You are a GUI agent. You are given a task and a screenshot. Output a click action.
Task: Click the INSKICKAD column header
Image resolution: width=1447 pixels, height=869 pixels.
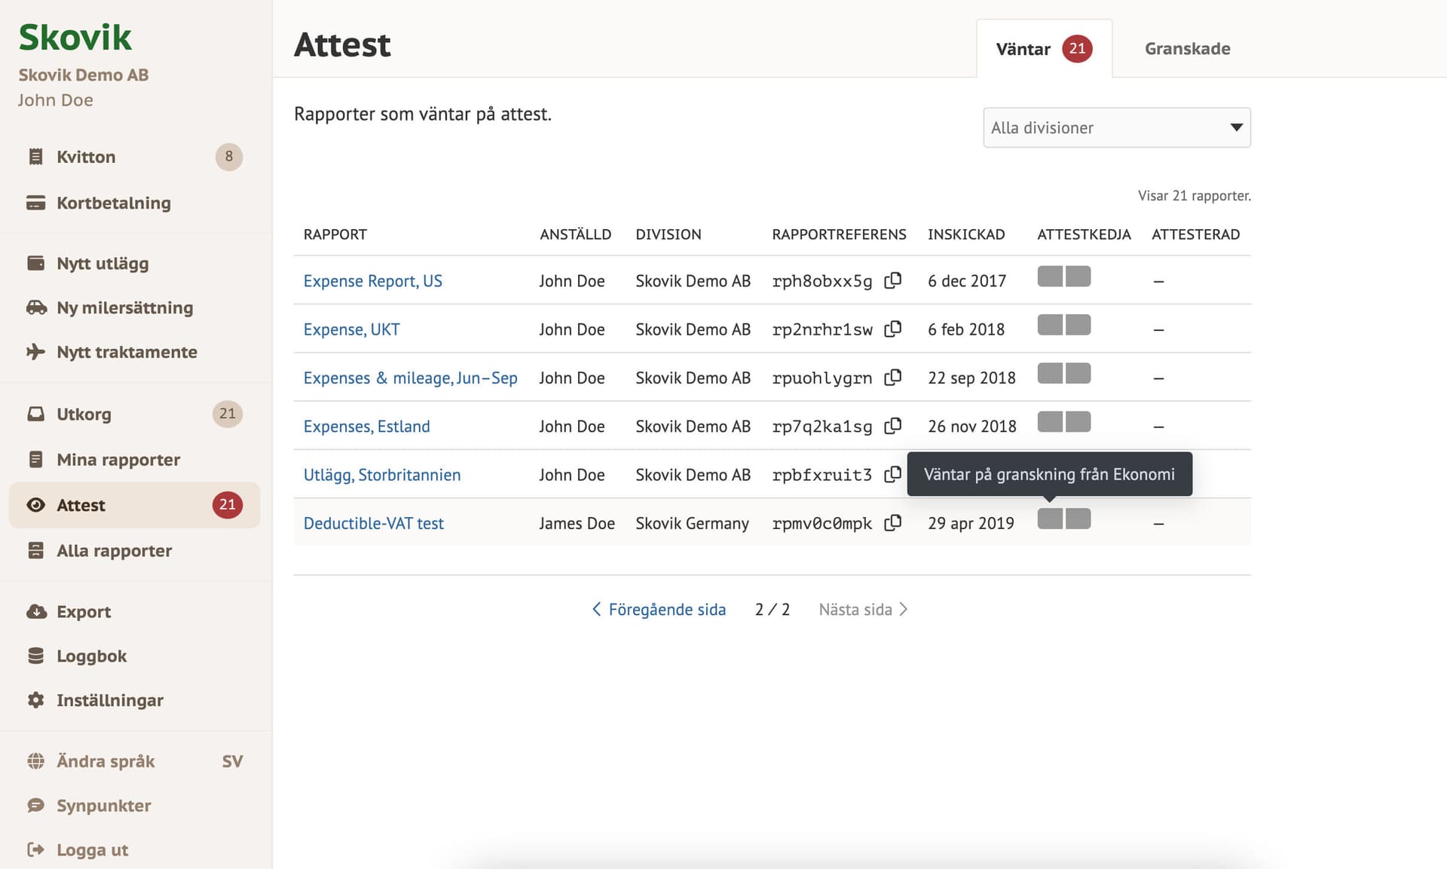tap(966, 234)
